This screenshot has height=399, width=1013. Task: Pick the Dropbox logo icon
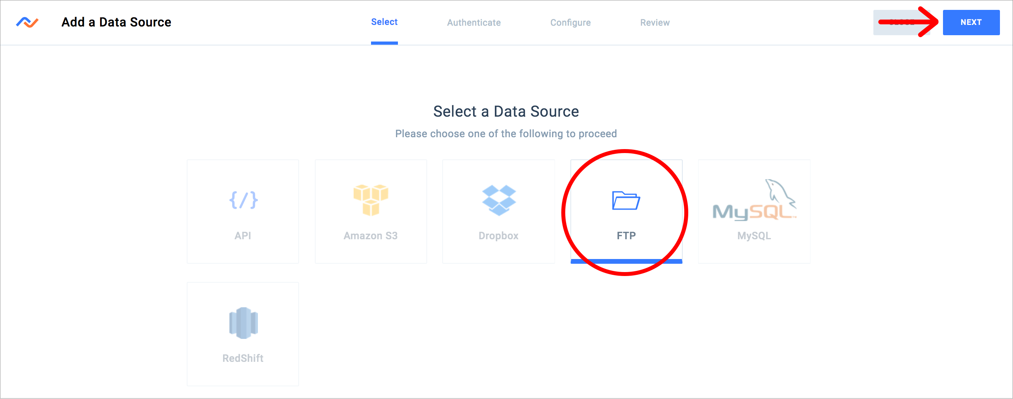(499, 200)
